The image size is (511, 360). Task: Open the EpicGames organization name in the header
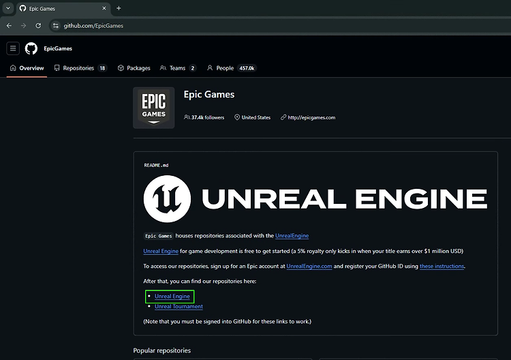pos(58,48)
